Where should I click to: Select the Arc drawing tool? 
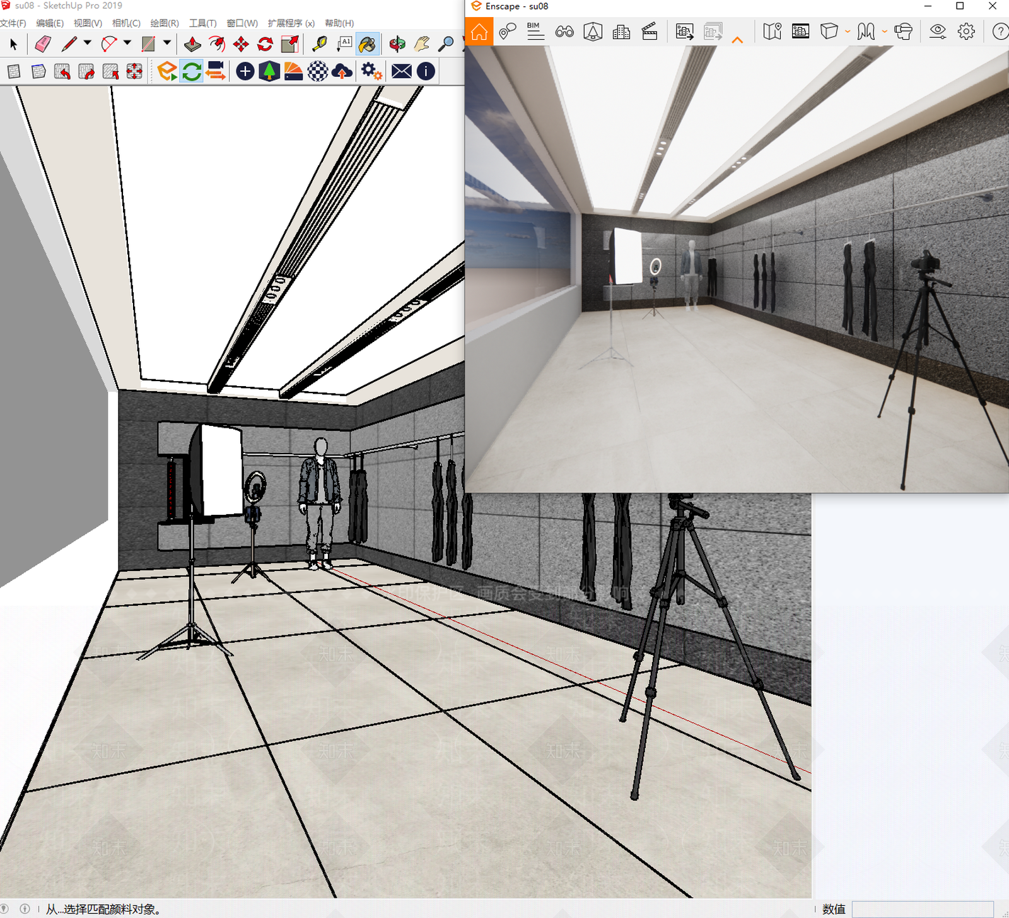pyautogui.click(x=109, y=44)
